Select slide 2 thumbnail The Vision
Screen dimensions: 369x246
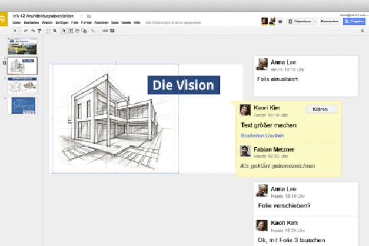(x=22, y=66)
